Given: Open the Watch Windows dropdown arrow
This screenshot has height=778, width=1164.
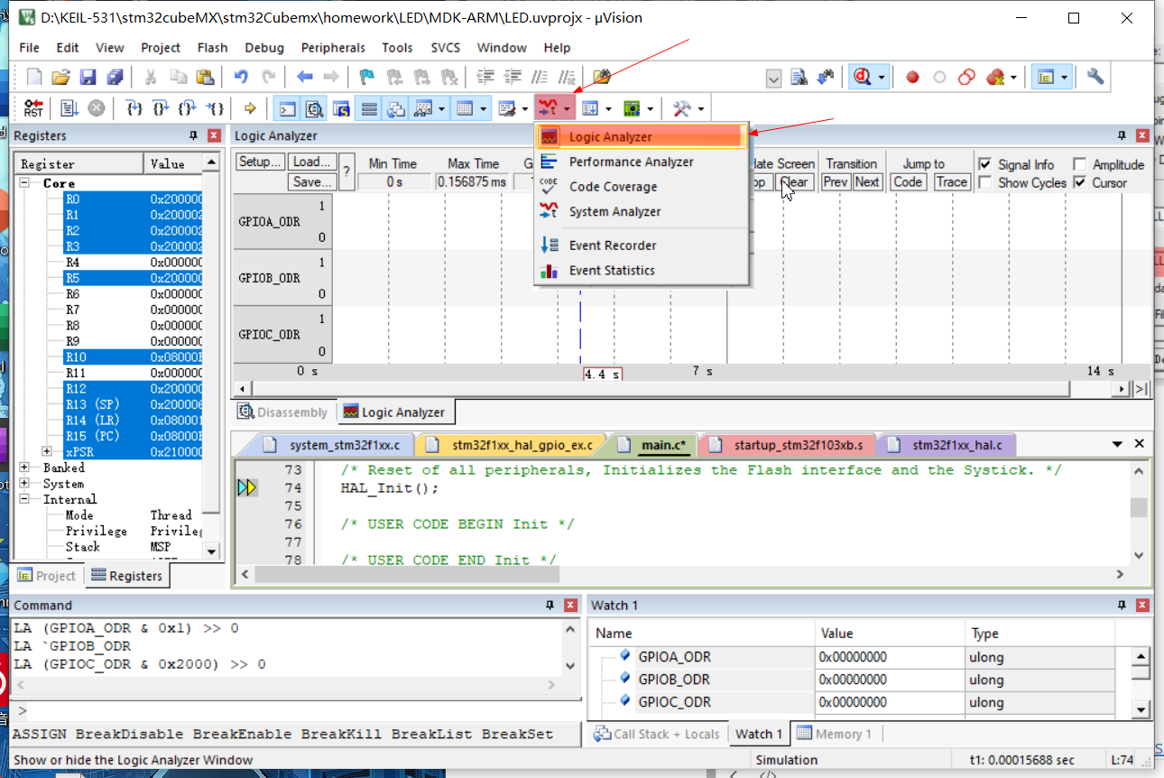Looking at the screenshot, I should pyautogui.click(x=442, y=109).
